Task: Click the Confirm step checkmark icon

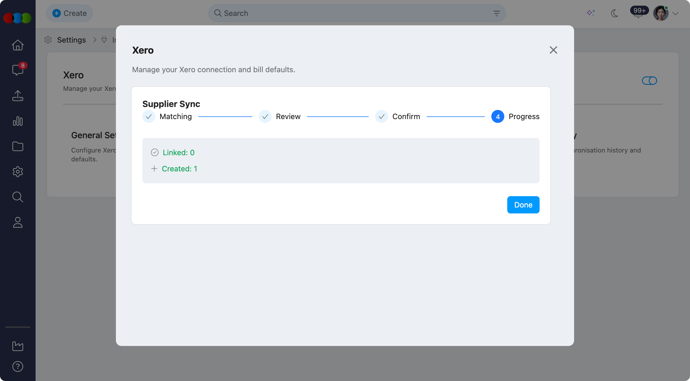Action: [x=382, y=116]
